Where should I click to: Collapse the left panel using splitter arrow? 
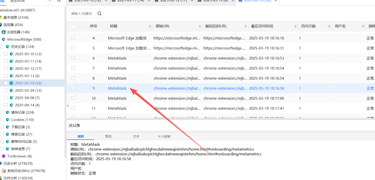click(67, 106)
